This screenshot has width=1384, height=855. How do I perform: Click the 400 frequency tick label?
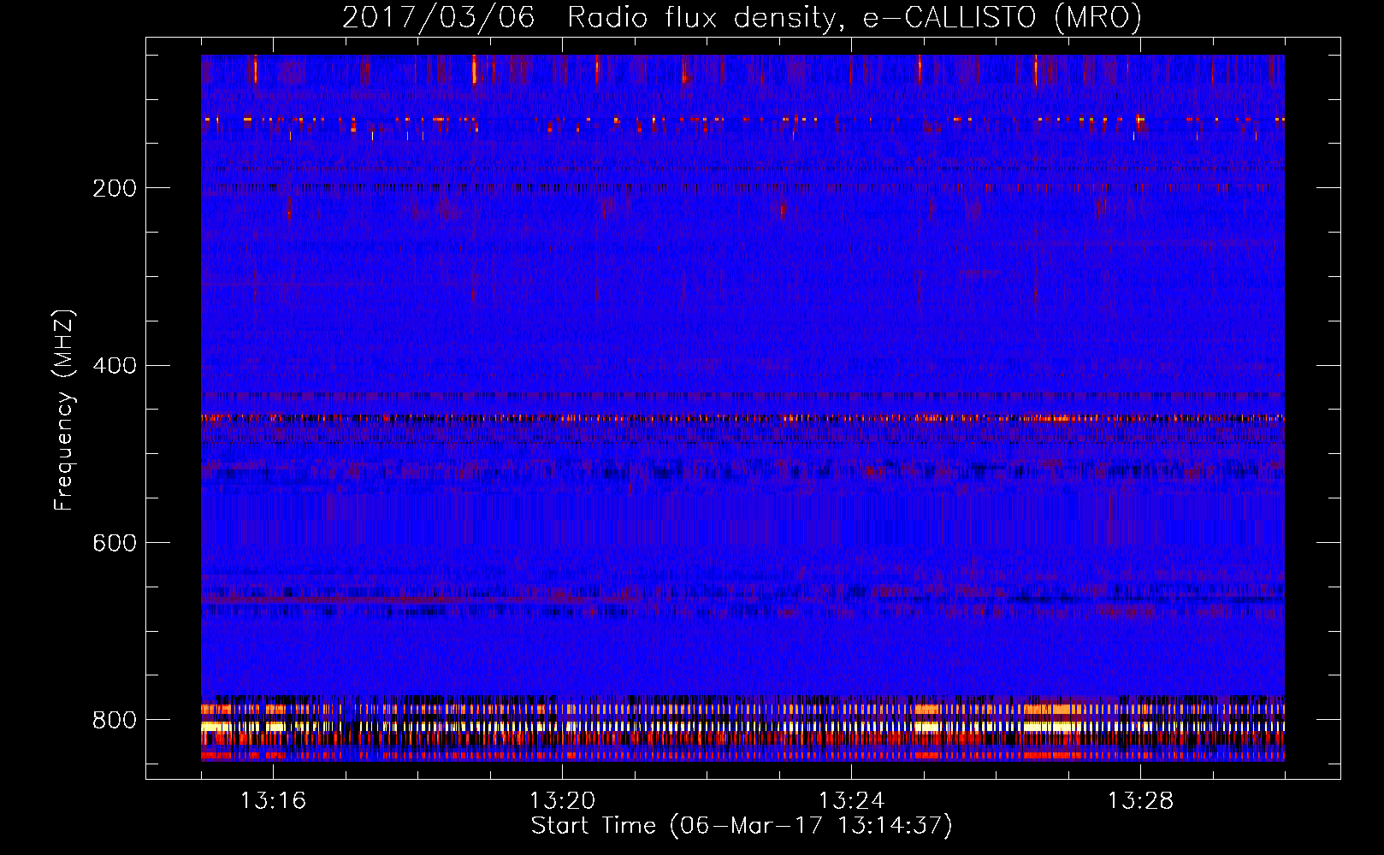click(x=115, y=366)
